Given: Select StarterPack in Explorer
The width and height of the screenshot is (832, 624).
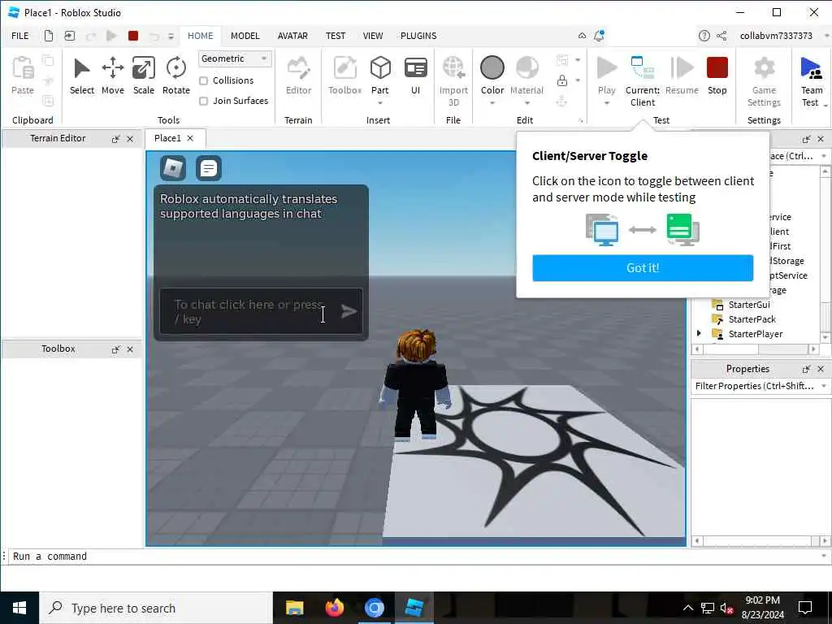Looking at the screenshot, I should coord(752,318).
